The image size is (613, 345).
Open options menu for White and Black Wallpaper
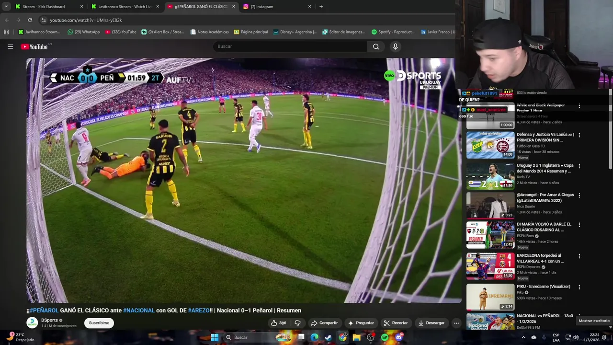[579, 106]
